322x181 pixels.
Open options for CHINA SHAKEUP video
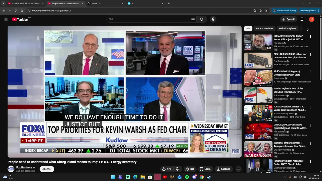310,125
